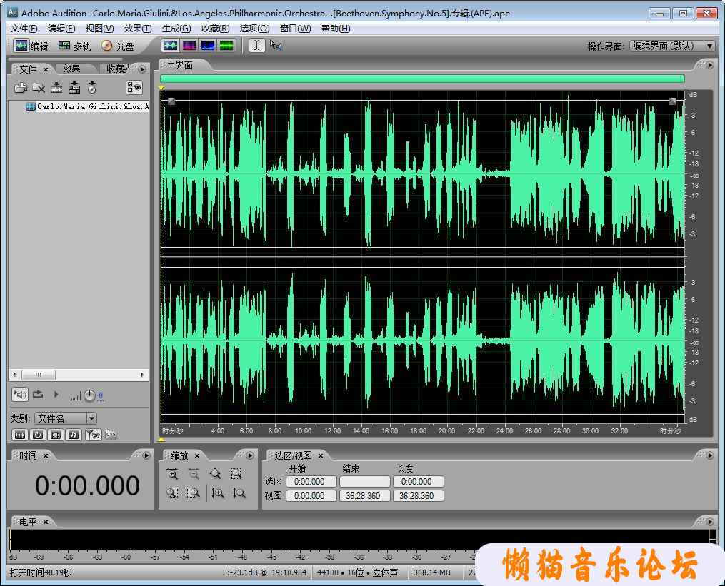
Task: Click the zoom in horizontally icon
Action: pyautogui.click(x=172, y=474)
